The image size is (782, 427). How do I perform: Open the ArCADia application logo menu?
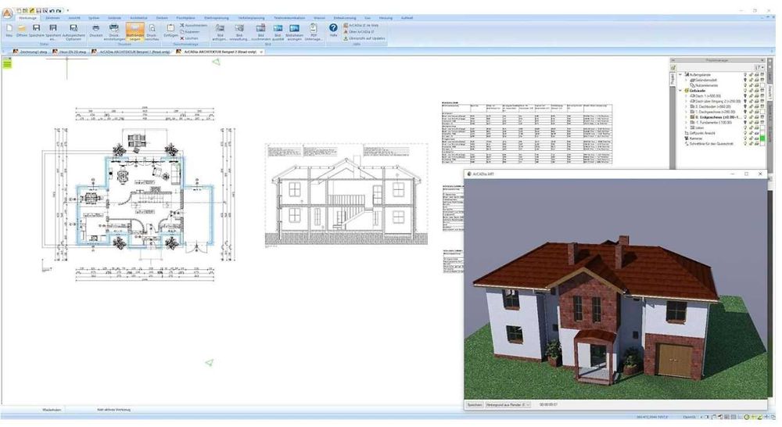(x=7, y=13)
